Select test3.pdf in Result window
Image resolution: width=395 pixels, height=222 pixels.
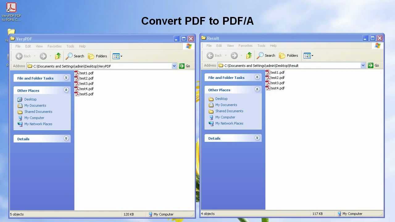click(275, 83)
